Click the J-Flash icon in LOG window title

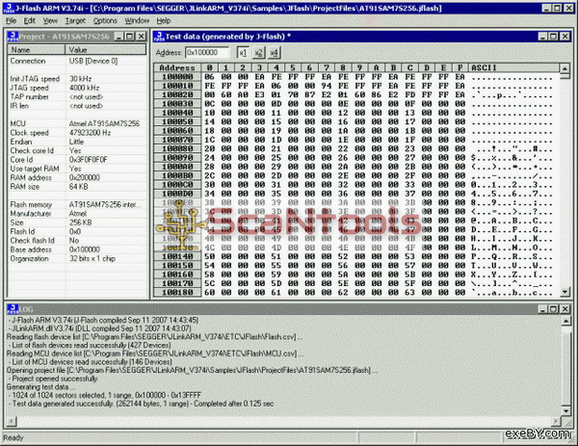pyautogui.click(x=13, y=309)
